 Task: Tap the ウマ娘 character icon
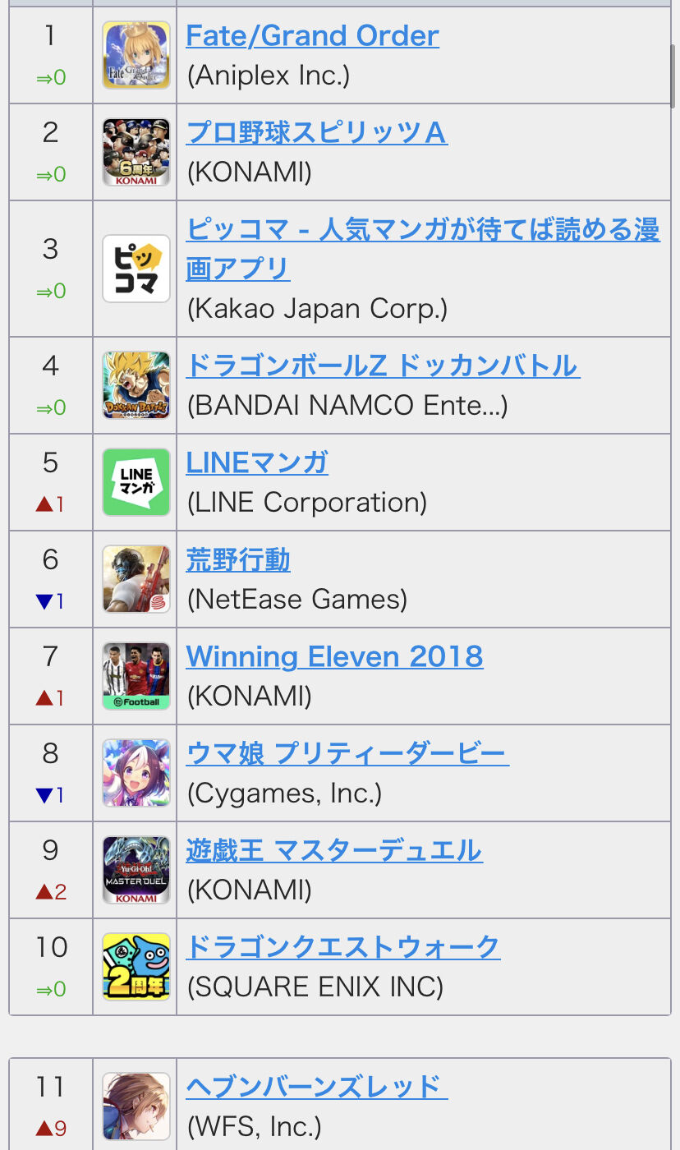point(136,773)
